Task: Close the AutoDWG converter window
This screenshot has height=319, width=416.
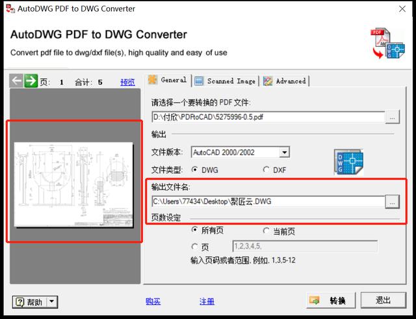Action: (402, 8)
